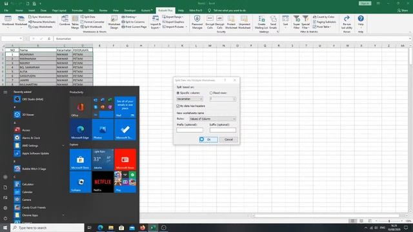Click Print Current Page
The image size is (413, 232).
pos(134,27)
